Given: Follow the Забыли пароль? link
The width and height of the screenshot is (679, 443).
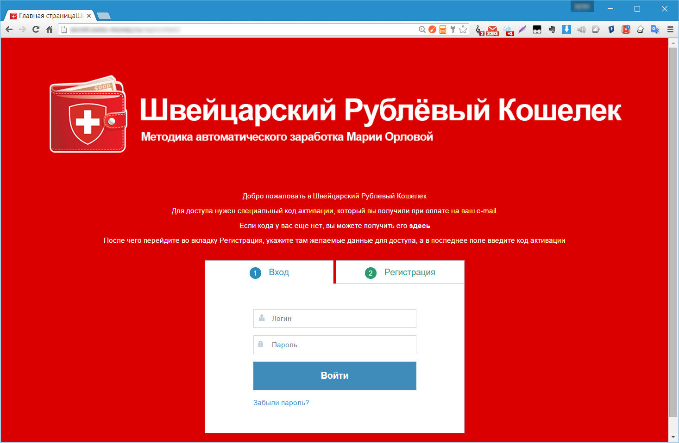Looking at the screenshot, I should pos(281,403).
